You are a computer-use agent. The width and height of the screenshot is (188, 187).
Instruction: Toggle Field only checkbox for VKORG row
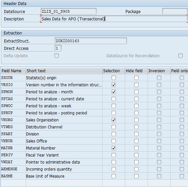pos(182,120)
